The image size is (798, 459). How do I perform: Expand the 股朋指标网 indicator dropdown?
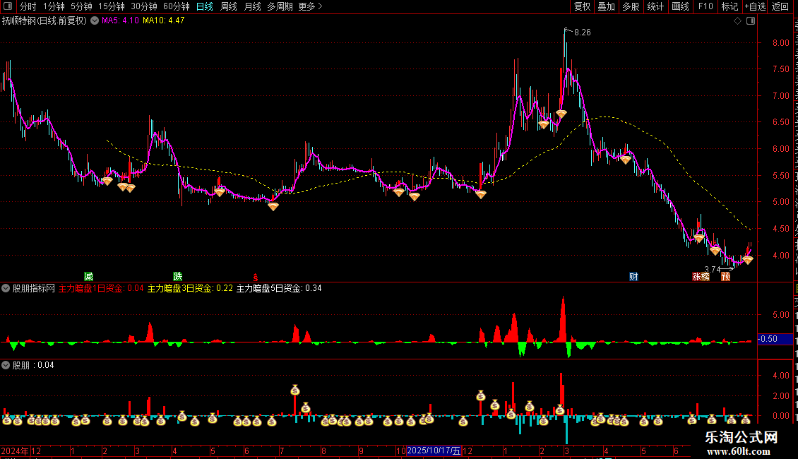point(6,288)
